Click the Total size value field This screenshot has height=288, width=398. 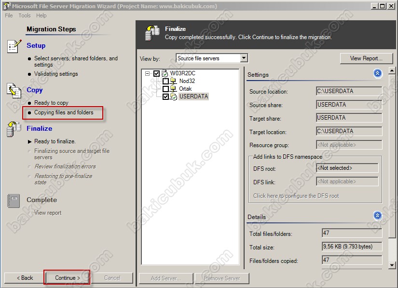352,247
